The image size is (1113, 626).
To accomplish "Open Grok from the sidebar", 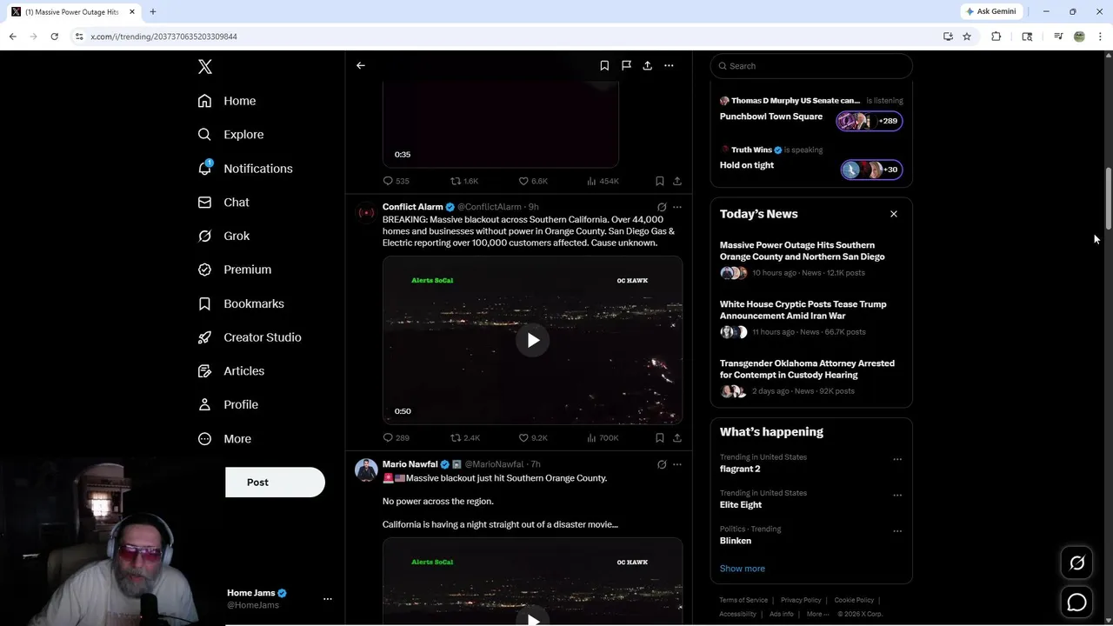I will pos(223,236).
